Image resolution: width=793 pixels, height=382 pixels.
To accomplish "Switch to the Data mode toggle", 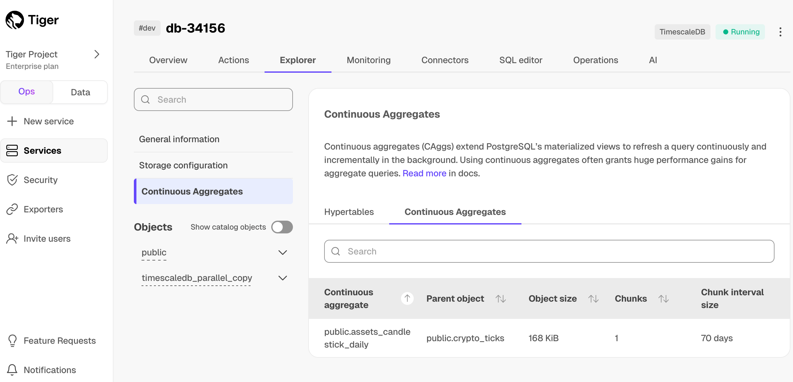I will [x=80, y=92].
